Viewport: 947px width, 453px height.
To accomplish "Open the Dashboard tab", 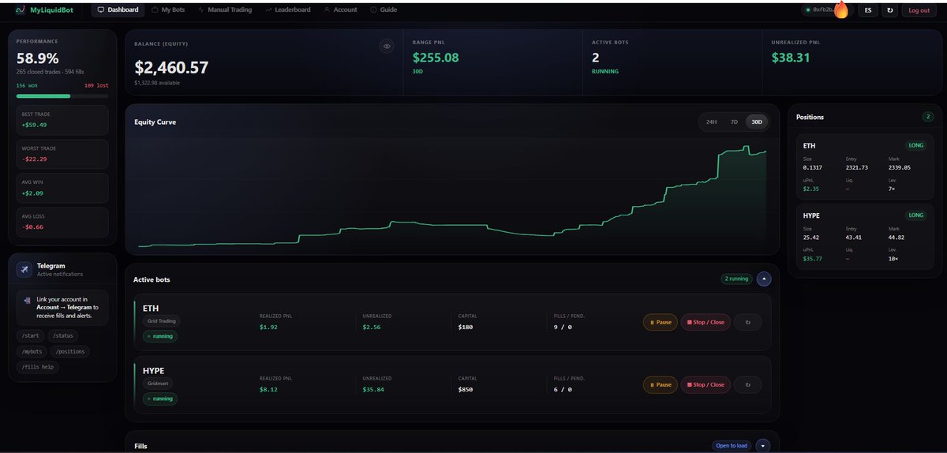I will [118, 9].
